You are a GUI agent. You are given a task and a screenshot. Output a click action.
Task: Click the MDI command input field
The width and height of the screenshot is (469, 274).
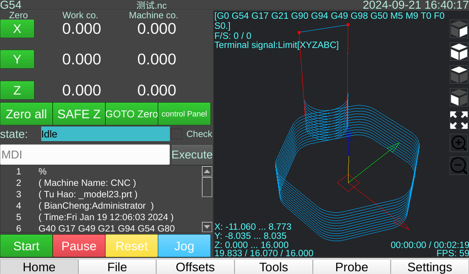pos(85,155)
